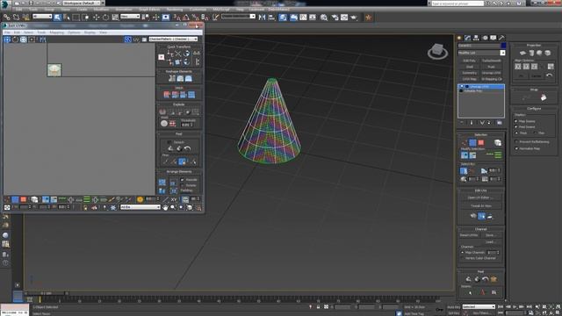The height and width of the screenshot is (316, 562).
Task: Click Reset Peel icon in UV editor
Action: pos(187,148)
